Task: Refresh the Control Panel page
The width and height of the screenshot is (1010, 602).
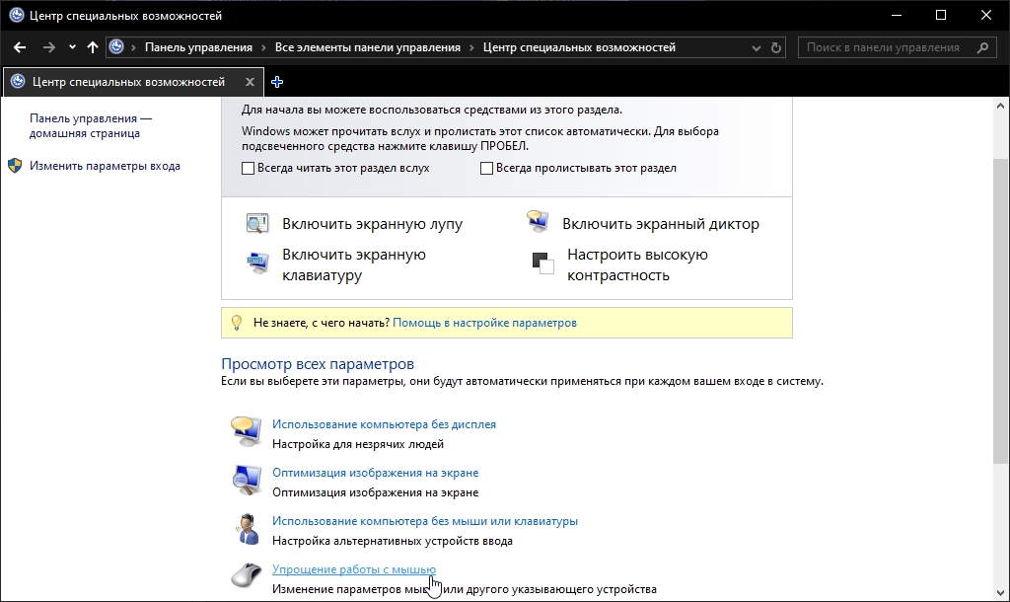Action: (x=776, y=47)
